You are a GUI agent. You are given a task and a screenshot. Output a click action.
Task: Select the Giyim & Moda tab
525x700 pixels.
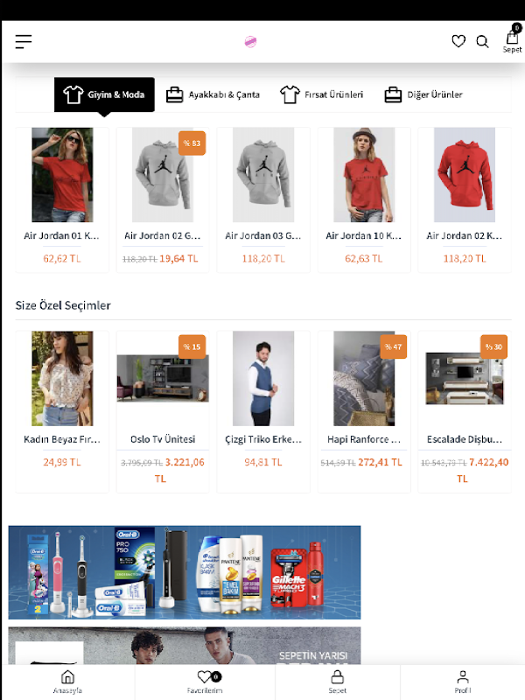104,94
